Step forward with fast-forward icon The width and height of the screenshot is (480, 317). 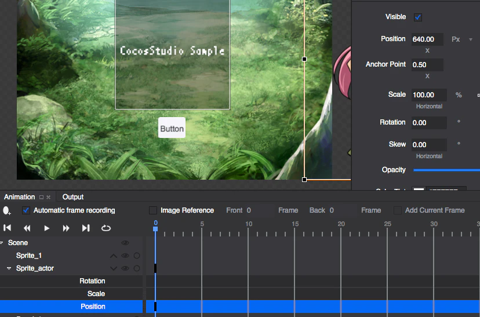[66, 228]
